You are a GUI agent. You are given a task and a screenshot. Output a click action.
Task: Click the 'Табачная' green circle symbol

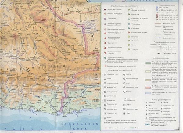click(129, 49)
